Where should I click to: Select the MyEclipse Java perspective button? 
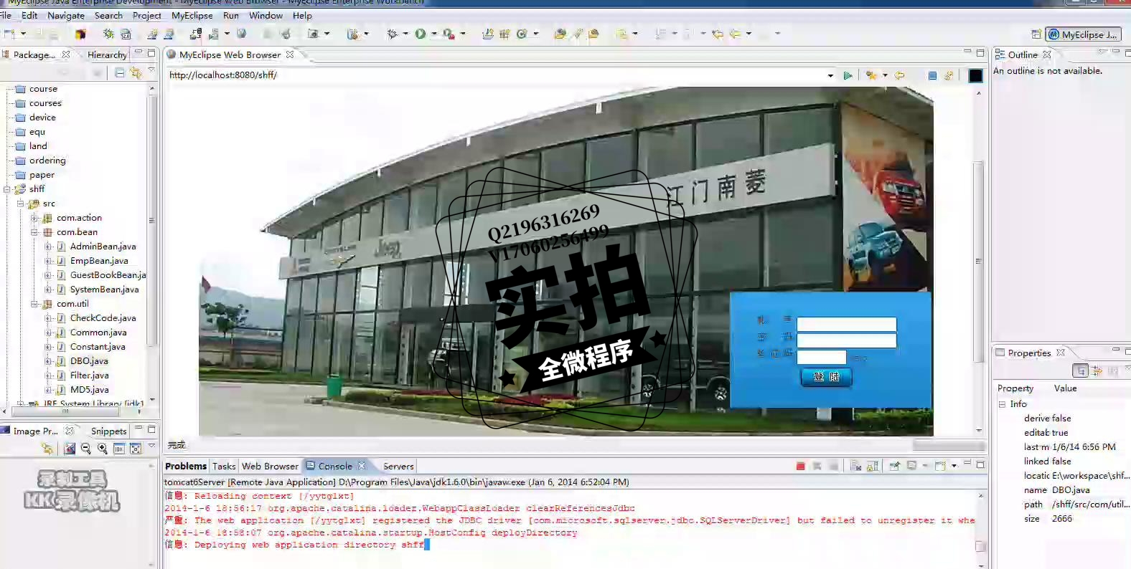tap(1083, 34)
